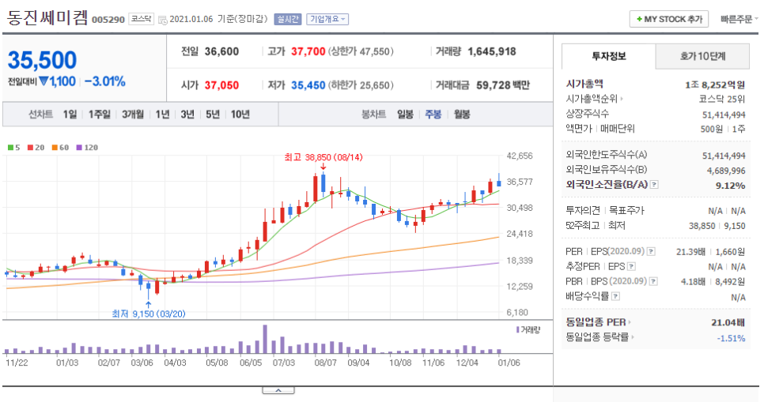Click the low price value 35,450

[308, 85]
